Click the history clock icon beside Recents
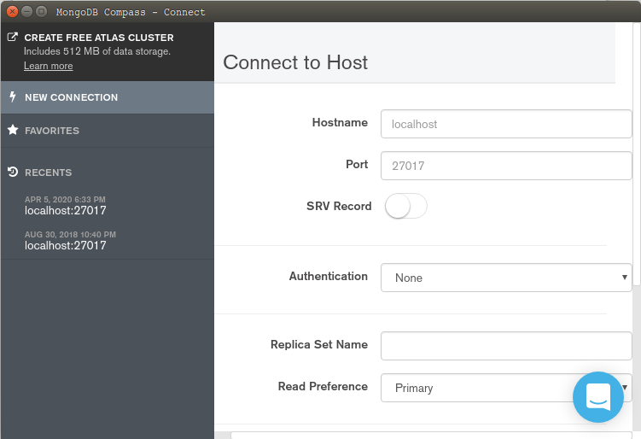 click(13, 172)
